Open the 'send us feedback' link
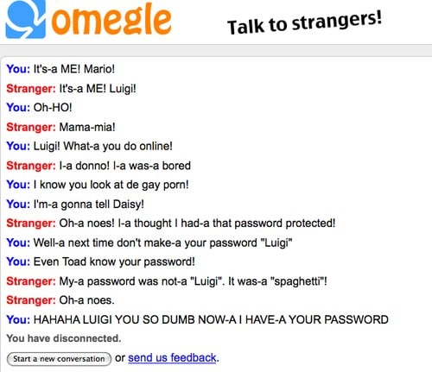Image resolution: width=432 pixels, height=372 pixels. click(x=172, y=357)
